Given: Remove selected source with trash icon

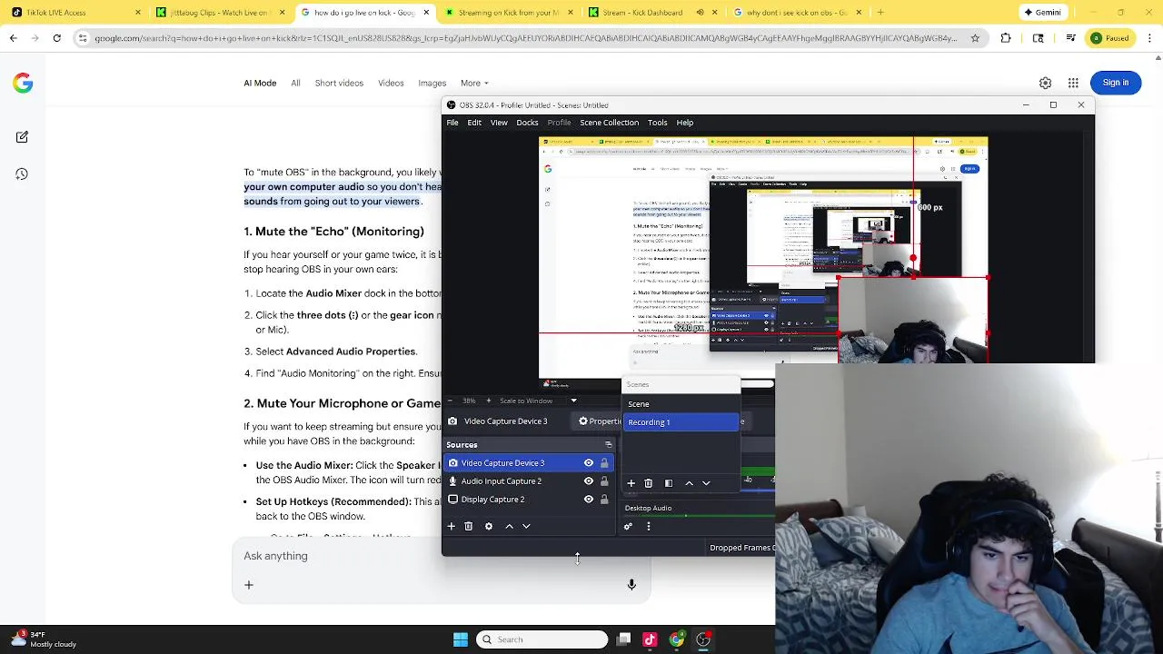Looking at the screenshot, I should [x=469, y=526].
